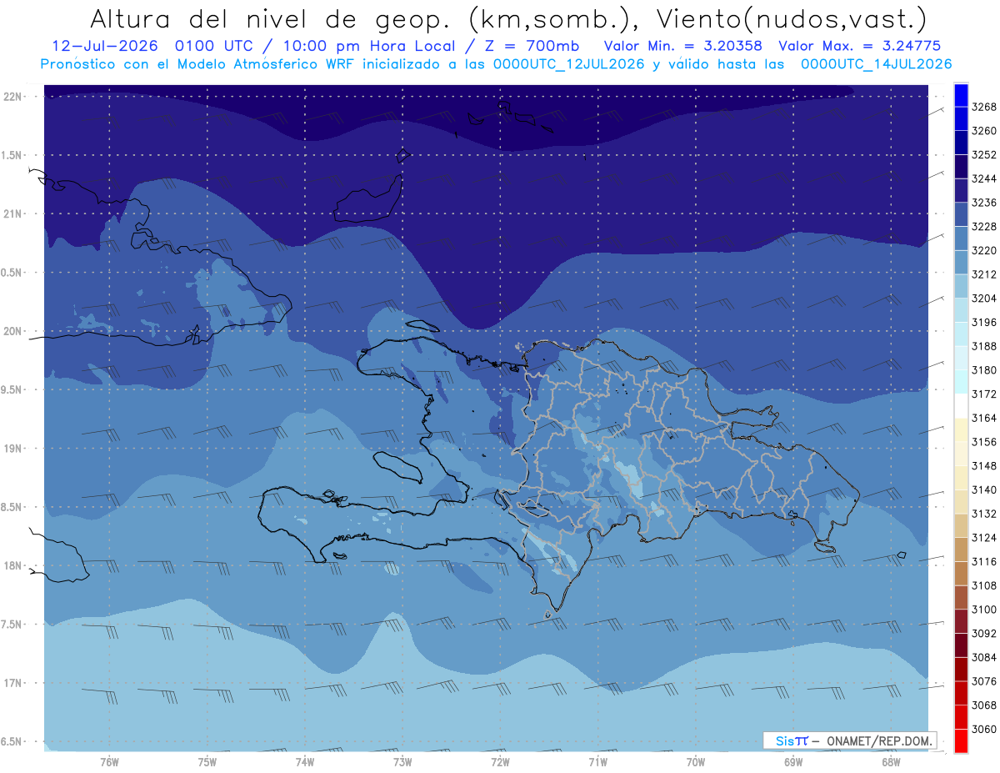Click the '18N' latitude axis label
1000x773 pixels.
tap(12, 565)
